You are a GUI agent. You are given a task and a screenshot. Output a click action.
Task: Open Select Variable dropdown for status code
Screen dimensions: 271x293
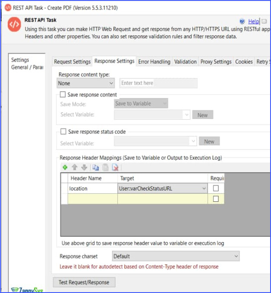(x=155, y=141)
